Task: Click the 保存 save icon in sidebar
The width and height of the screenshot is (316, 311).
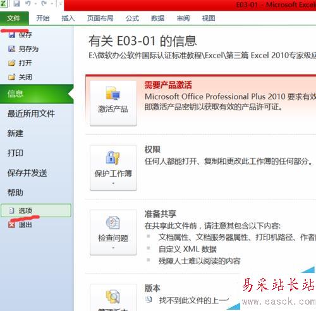Action: [12, 35]
